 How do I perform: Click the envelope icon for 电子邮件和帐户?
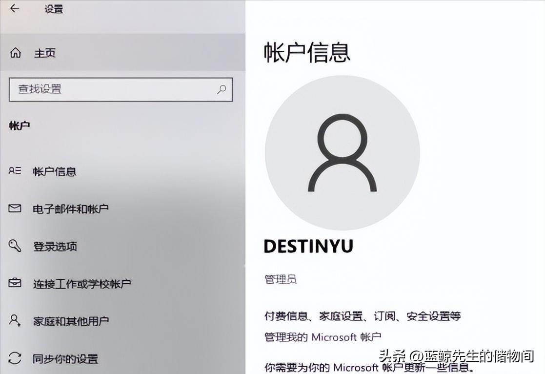pos(15,208)
